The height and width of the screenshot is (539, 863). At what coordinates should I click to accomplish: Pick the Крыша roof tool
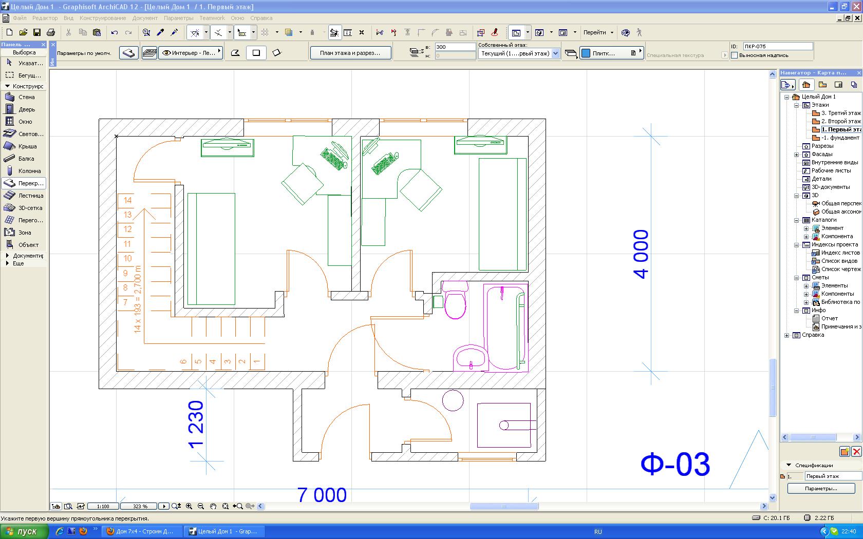click(24, 146)
